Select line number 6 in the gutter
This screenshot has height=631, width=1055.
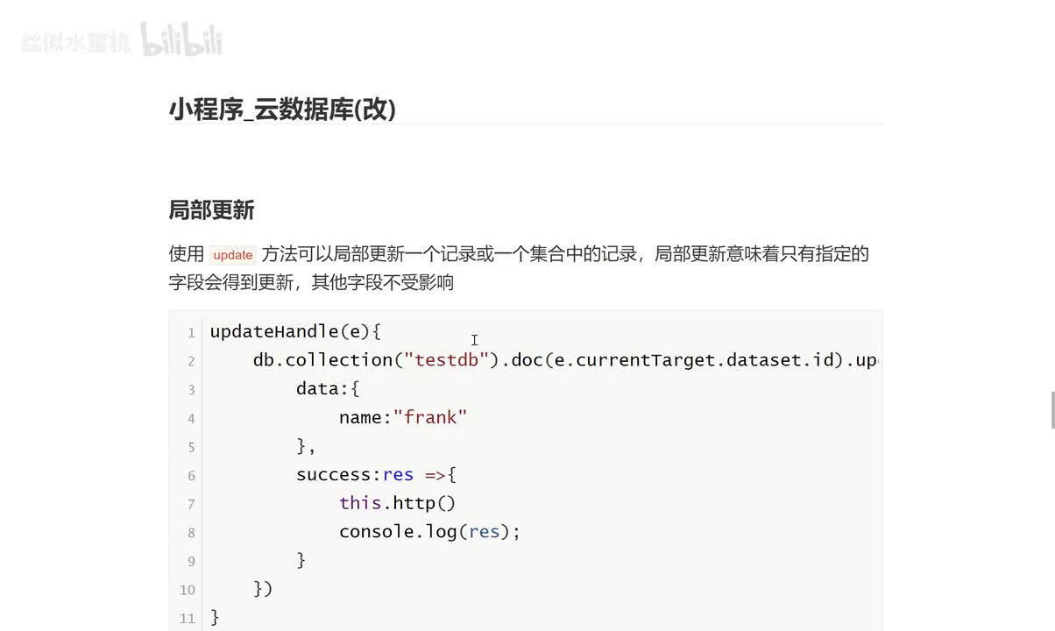coord(190,476)
